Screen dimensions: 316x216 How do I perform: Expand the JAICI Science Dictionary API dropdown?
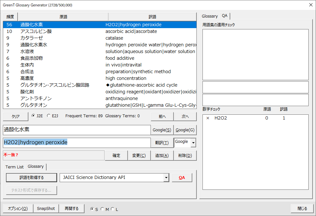point(166,178)
